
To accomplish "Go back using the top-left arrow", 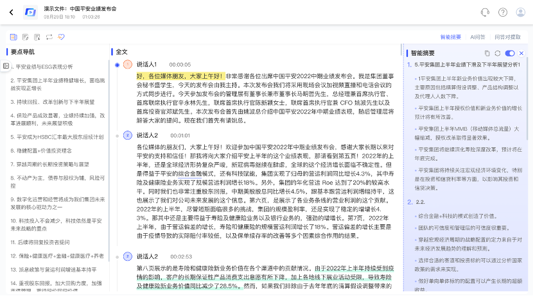I will click(x=11, y=12).
